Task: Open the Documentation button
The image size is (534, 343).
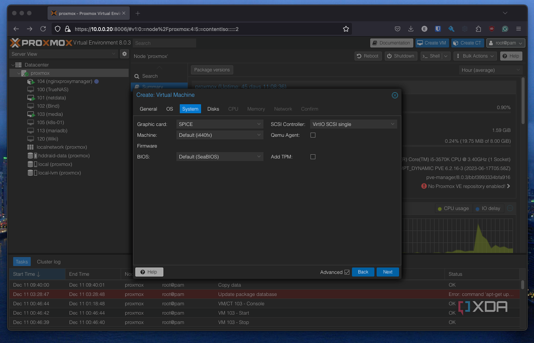Action: [391, 43]
